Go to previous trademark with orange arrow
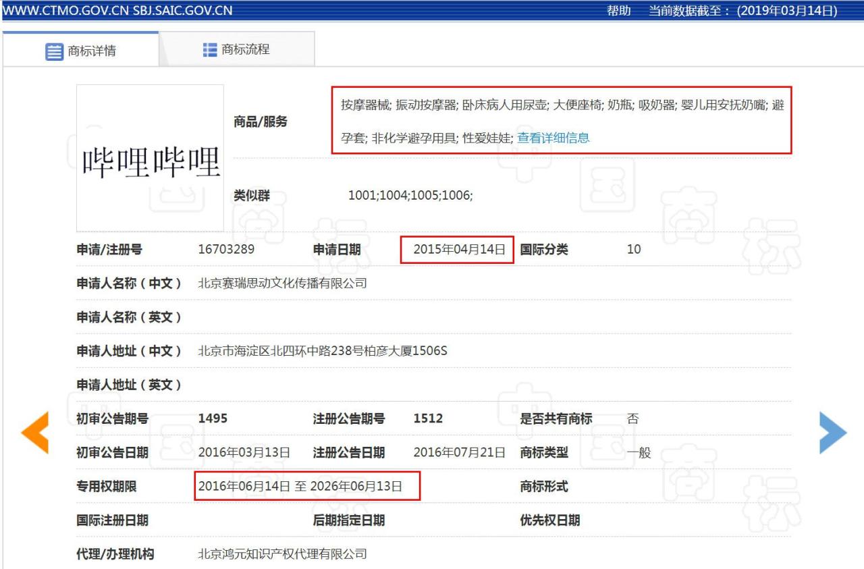Viewport: 864px width, 569px height. point(35,433)
